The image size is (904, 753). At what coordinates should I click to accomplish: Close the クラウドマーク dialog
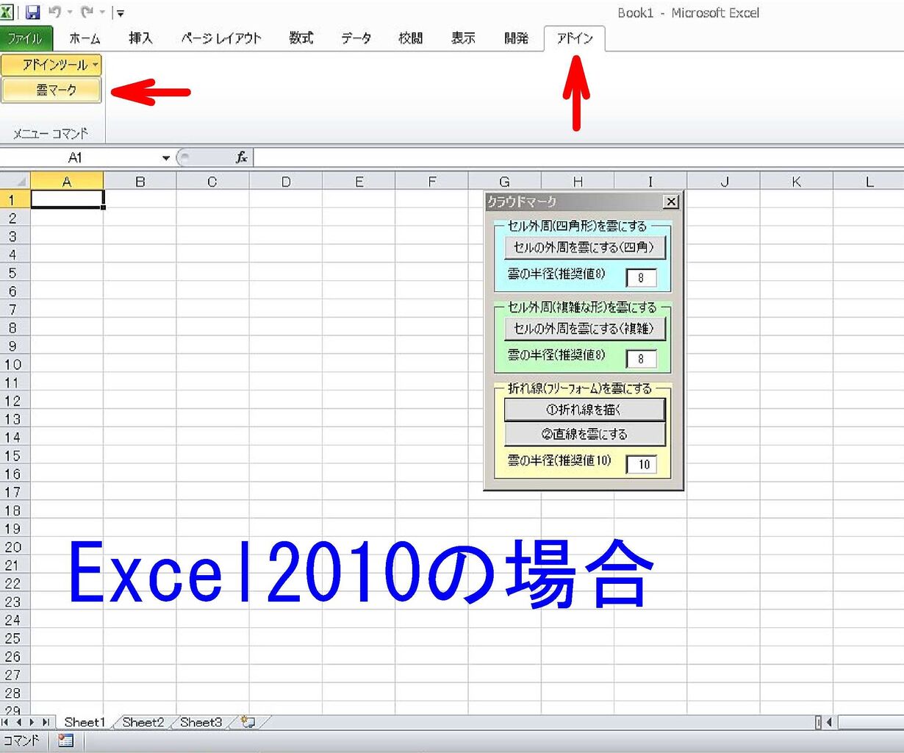pos(670,201)
